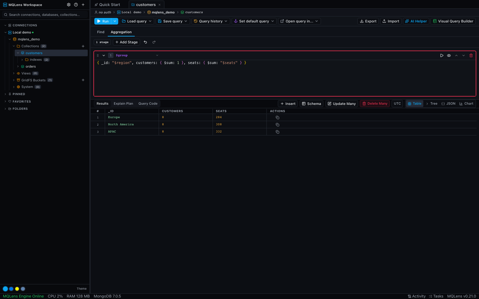Open Query history dropdown

point(211,21)
